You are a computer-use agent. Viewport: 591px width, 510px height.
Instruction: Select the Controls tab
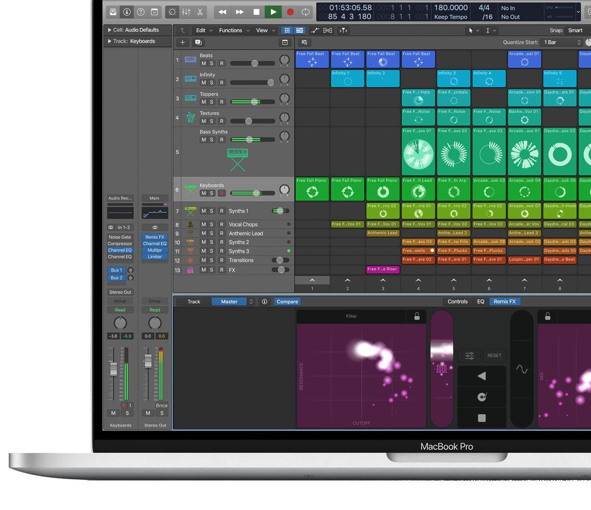[x=458, y=302]
